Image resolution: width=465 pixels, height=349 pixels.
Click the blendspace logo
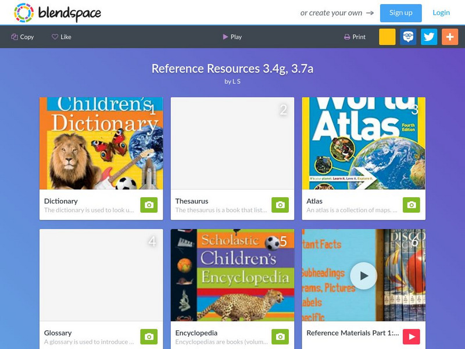(57, 13)
